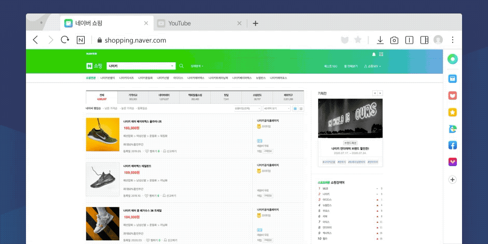488x244 pixels.
Task: Sort by 낮은 가격순
Action: tap(111, 109)
